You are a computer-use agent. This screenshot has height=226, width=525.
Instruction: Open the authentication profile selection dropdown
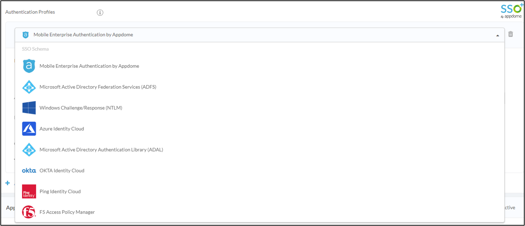click(x=256, y=35)
